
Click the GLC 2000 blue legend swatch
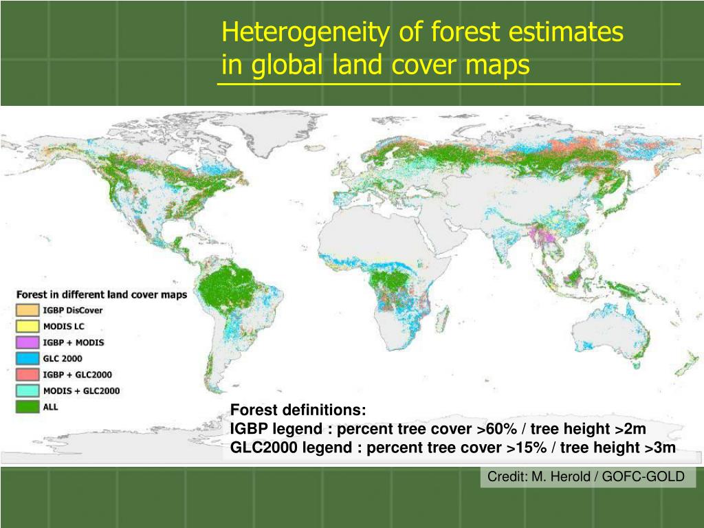pyautogui.click(x=27, y=358)
